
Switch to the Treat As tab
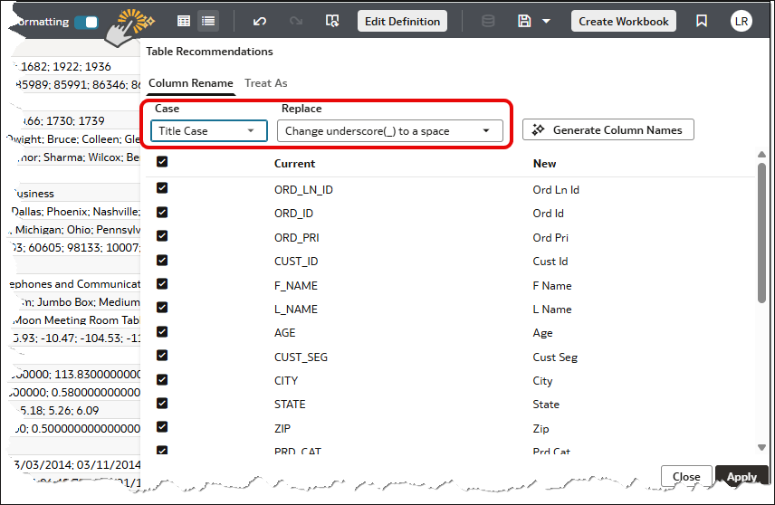tap(266, 83)
